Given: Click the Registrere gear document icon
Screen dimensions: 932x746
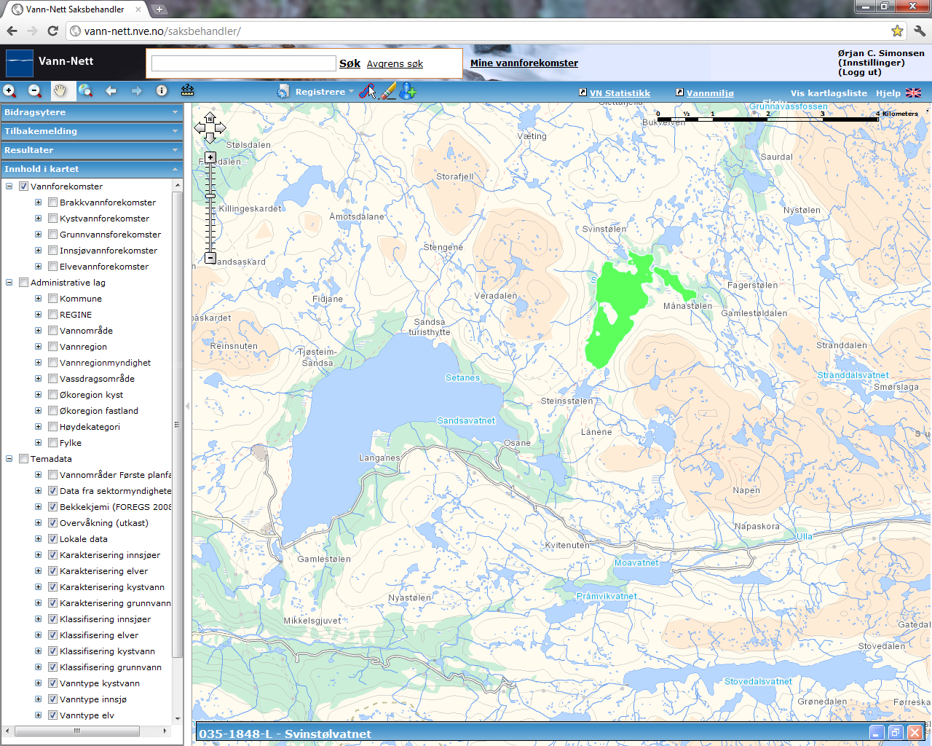Looking at the screenshot, I should point(283,92).
